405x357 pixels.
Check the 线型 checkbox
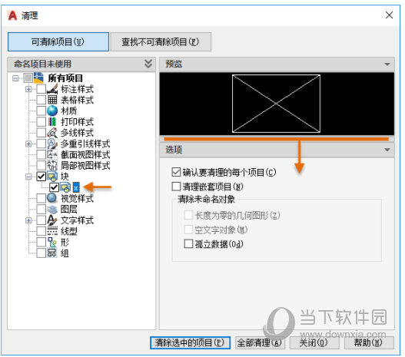pos(41,231)
